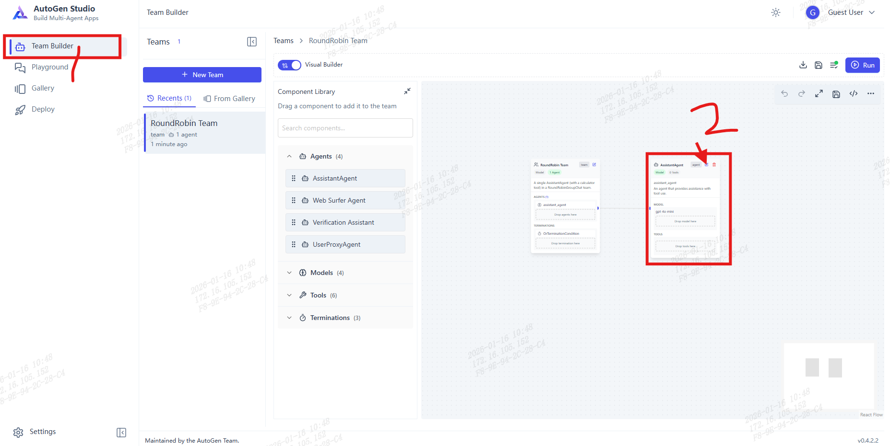Delete the AssistantAgent node with trash icon

tap(714, 165)
